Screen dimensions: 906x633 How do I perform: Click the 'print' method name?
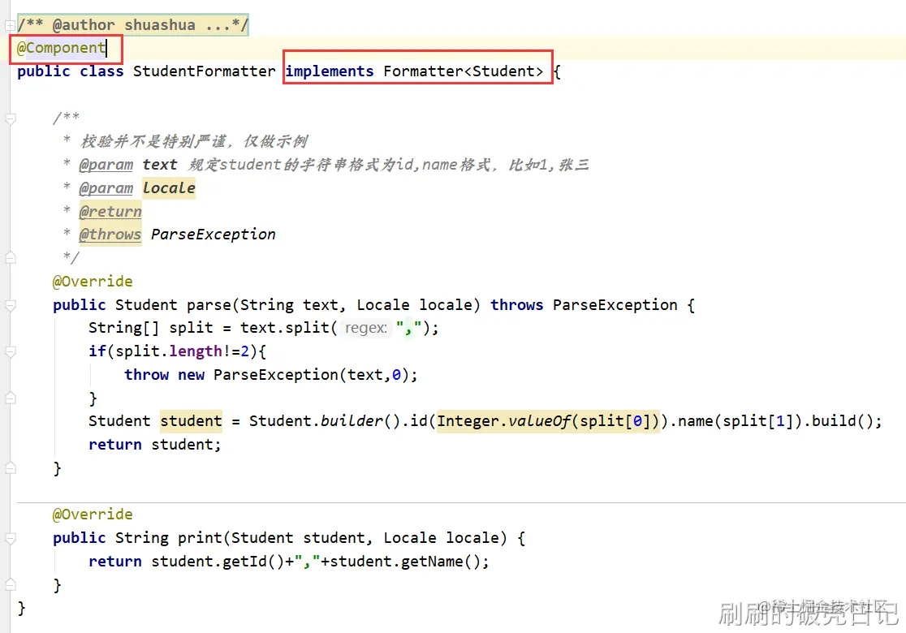click(200, 538)
